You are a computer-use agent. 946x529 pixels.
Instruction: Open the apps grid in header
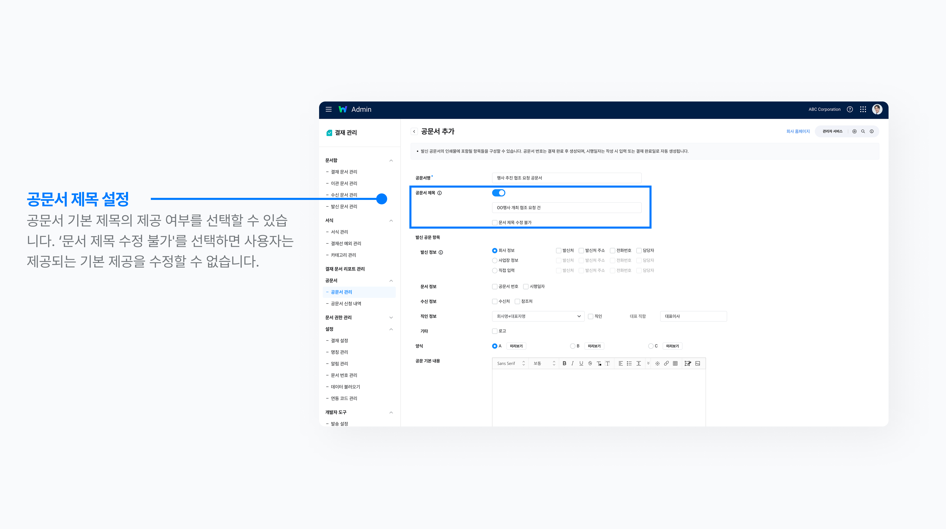[x=863, y=109]
